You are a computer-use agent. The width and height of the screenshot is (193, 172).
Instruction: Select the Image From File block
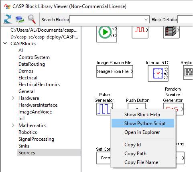[115, 71]
